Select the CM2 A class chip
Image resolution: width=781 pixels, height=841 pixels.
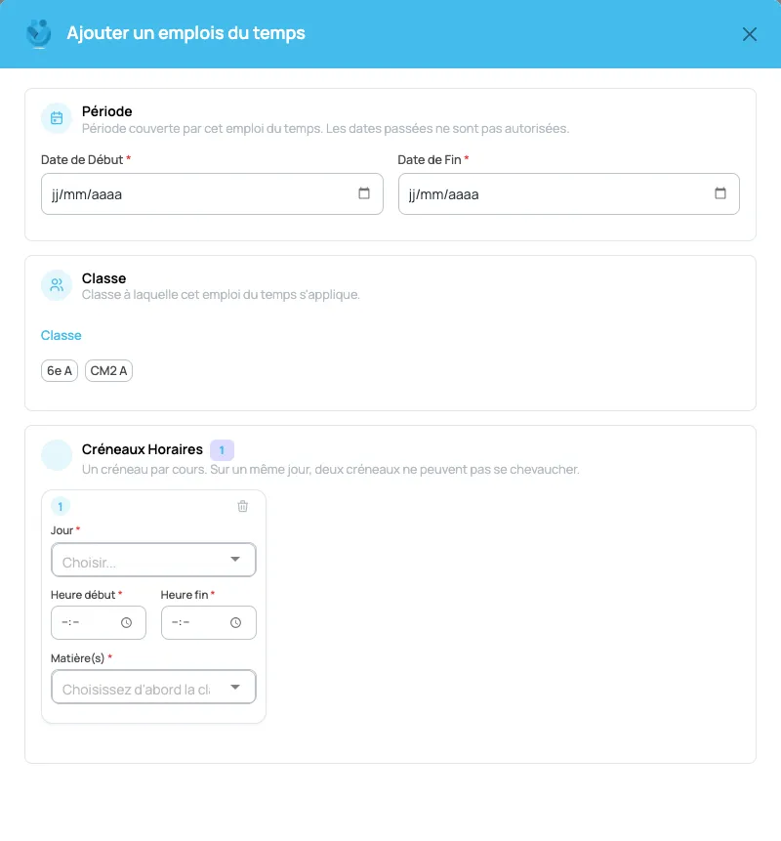(x=108, y=370)
